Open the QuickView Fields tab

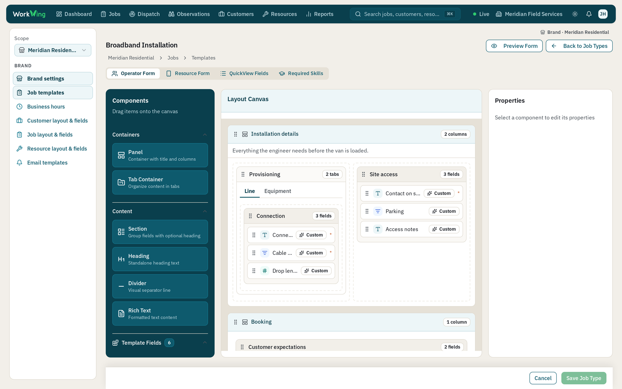(244, 74)
